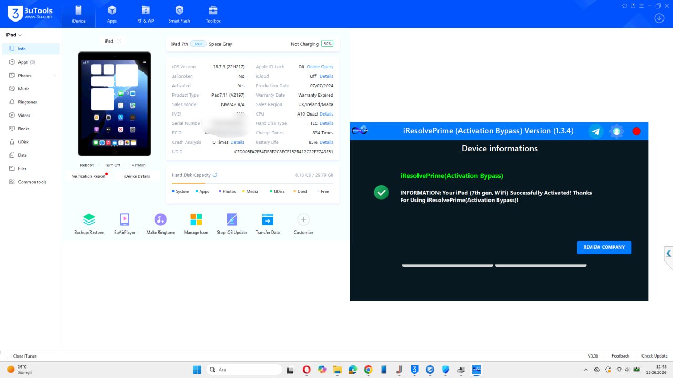Open the iPad device dropdown
The height and width of the screenshot is (378, 673).
click(x=14, y=35)
